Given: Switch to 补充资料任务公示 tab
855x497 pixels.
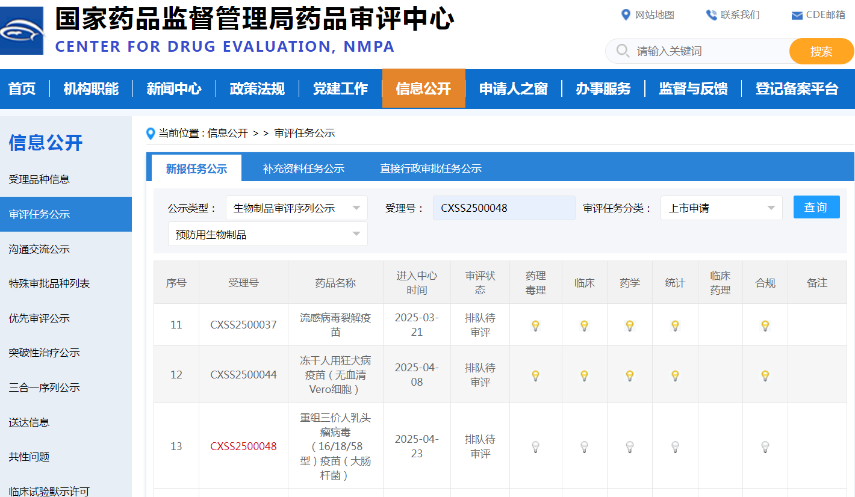Looking at the screenshot, I should (303, 168).
